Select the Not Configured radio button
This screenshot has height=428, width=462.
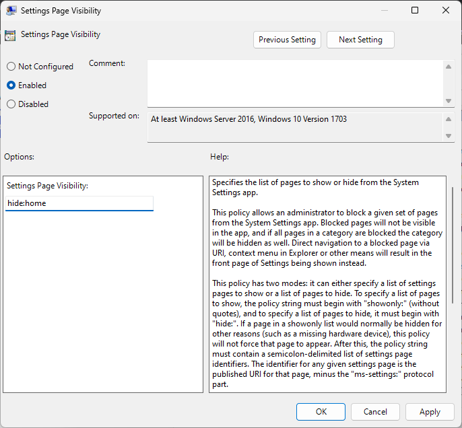[11, 66]
